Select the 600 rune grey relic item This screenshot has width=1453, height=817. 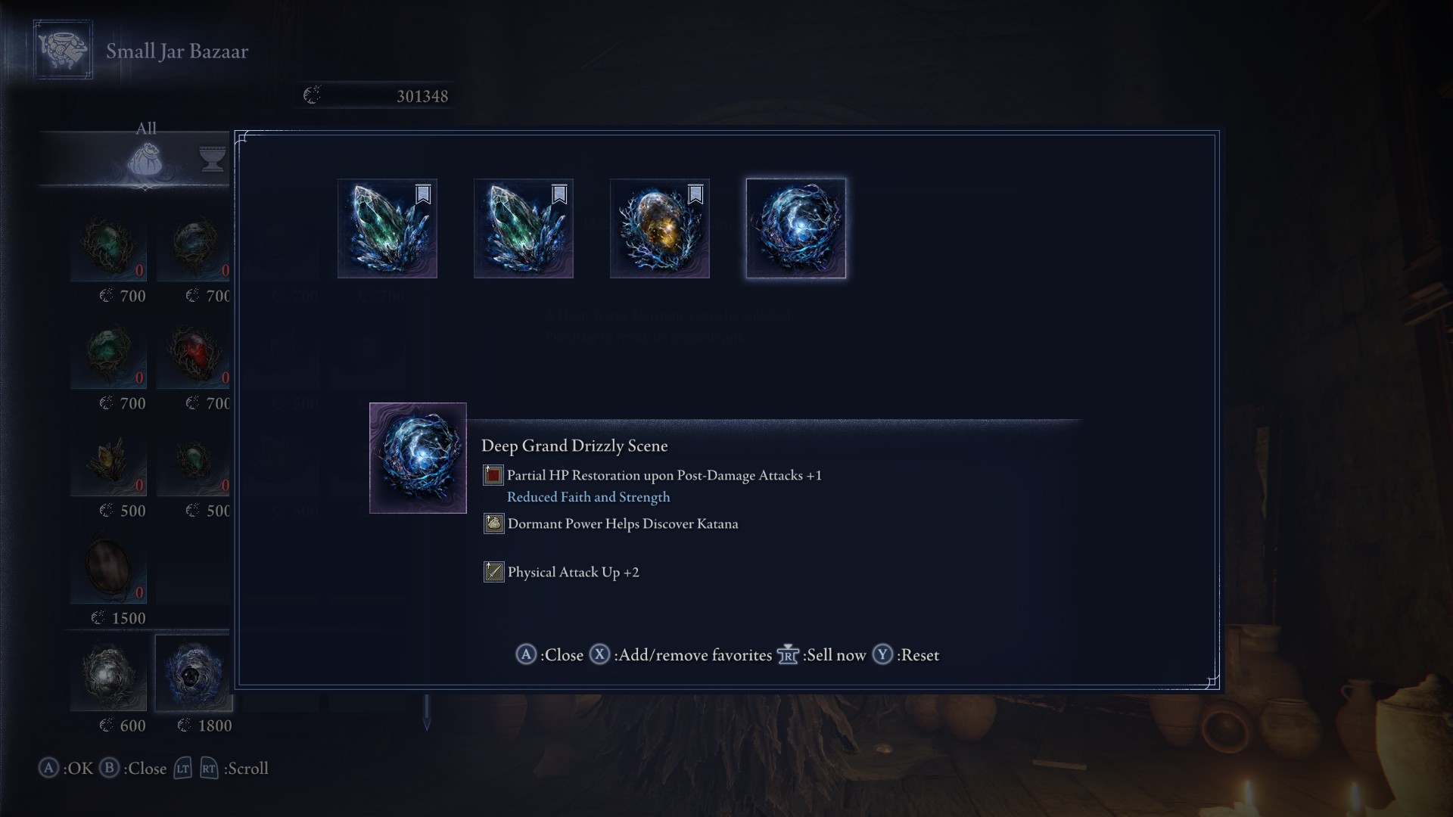point(108,673)
